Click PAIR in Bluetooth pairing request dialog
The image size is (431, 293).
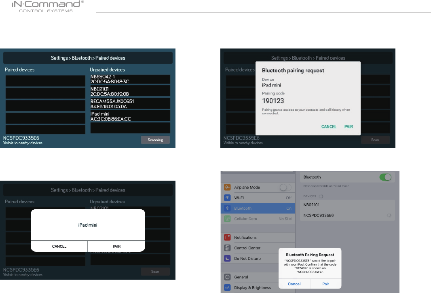(349, 127)
